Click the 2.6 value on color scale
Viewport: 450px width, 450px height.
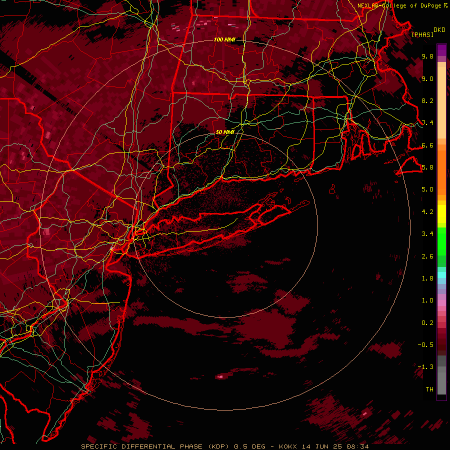click(x=427, y=256)
